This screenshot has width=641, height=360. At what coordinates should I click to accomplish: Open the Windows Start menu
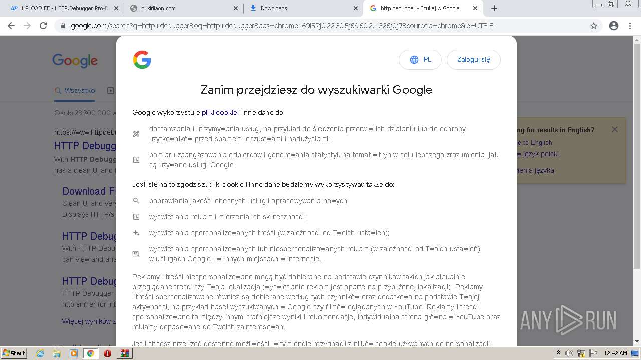(x=14, y=353)
